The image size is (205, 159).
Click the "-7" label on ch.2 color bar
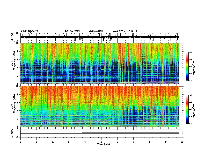pos(191,123)
